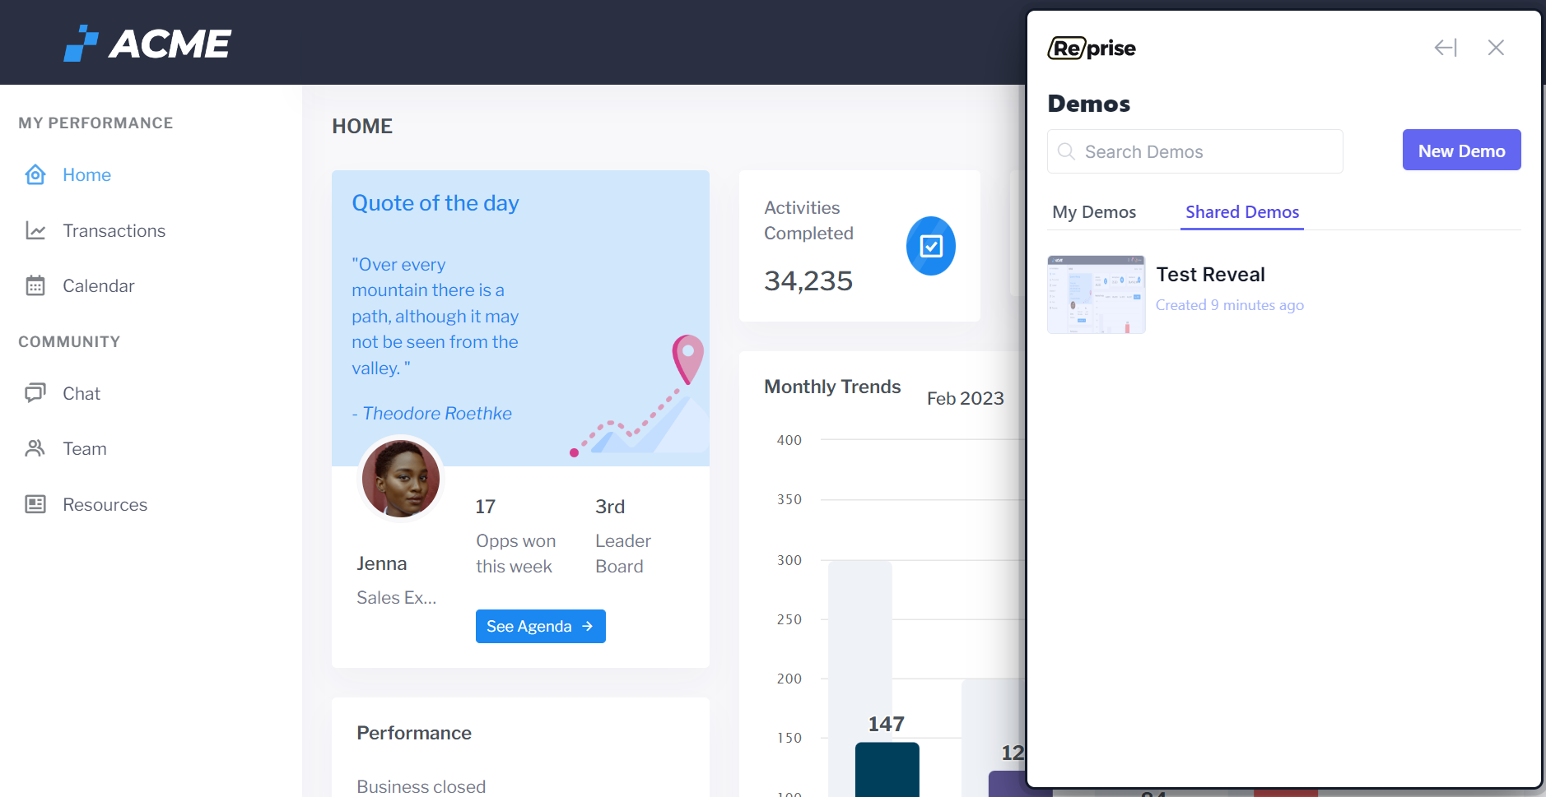This screenshot has width=1546, height=797.
Task: Click 'Leader Board' label
Action: tap(622, 554)
